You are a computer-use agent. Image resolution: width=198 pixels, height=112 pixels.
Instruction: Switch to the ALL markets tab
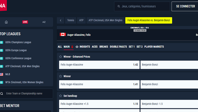pos(60,47)
